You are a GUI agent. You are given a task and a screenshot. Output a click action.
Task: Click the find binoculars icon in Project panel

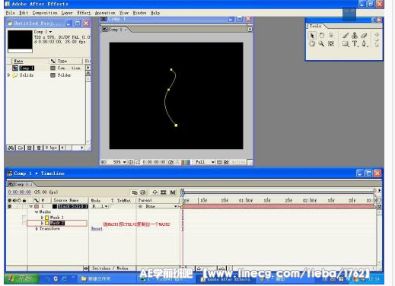(x=11, y=148)
